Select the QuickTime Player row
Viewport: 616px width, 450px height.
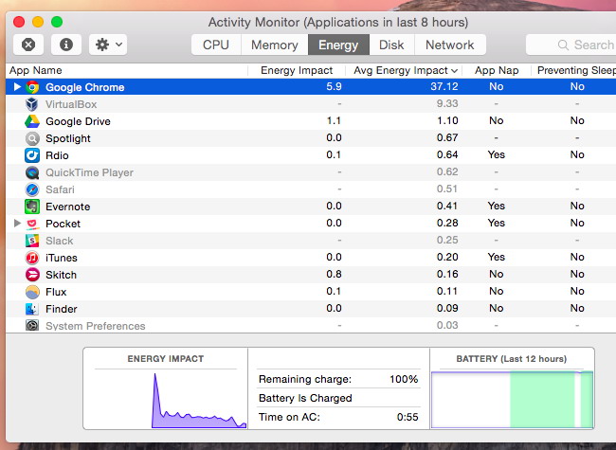click(311, 172)
